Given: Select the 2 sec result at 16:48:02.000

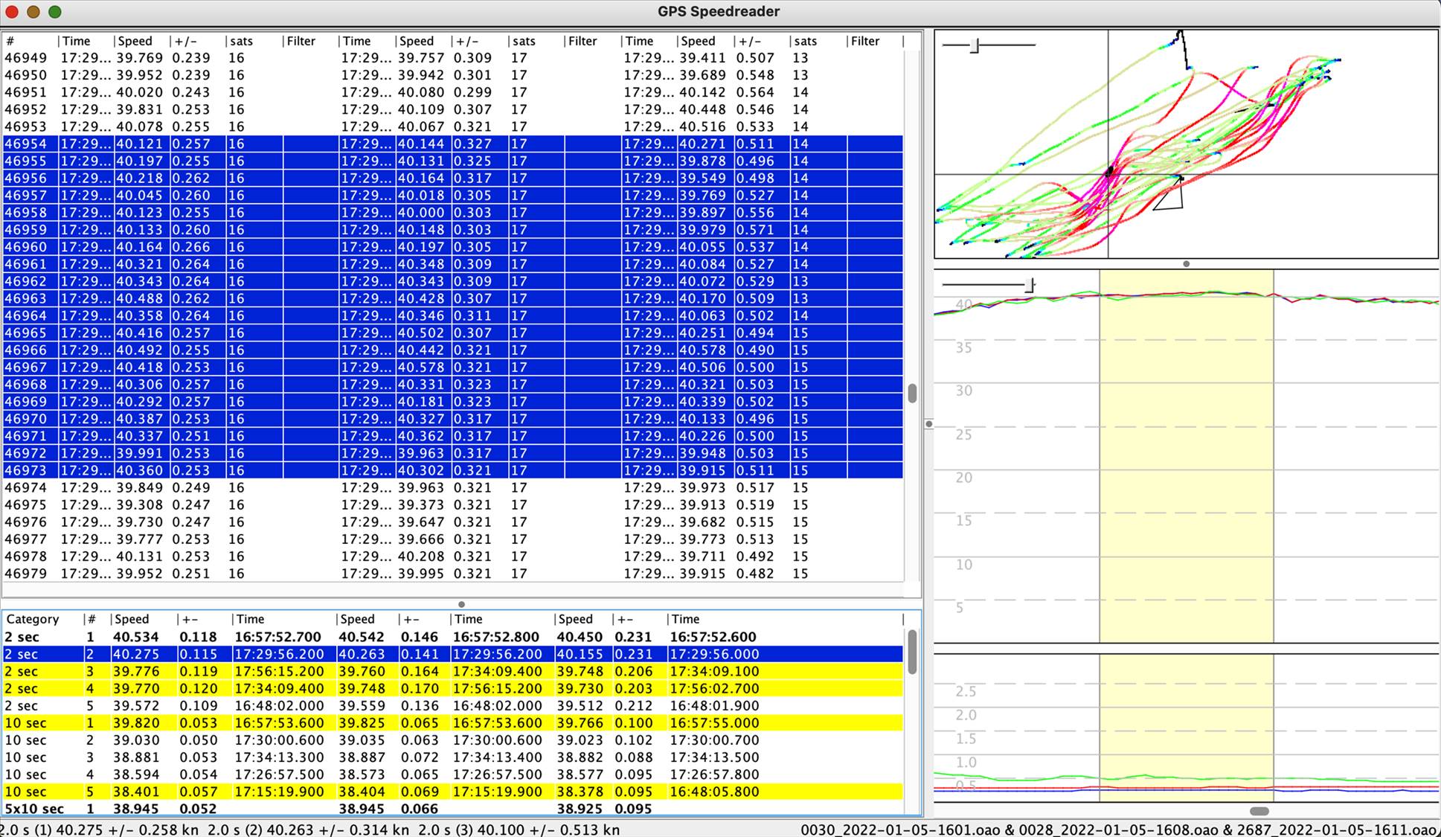Looking at the screenshot, I should coord(223,706).
